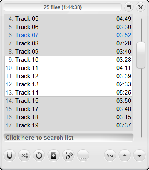Click the playlist vertical scrollbar thumb
The height and width of the screenshot is (170, 149).
click(141, 55)
